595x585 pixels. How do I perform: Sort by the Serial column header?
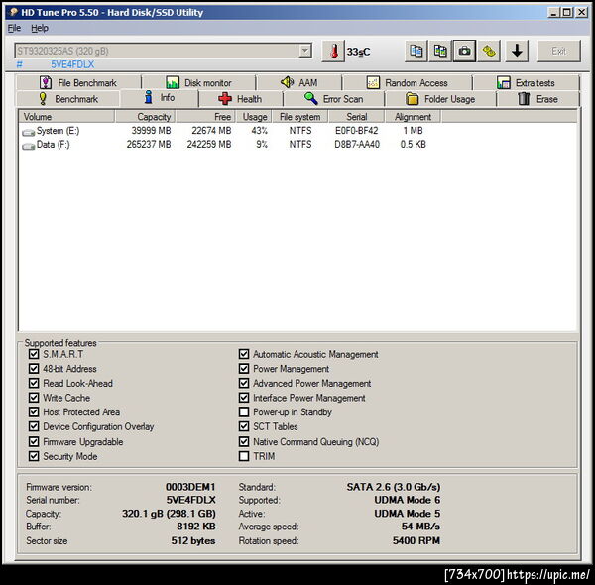click(x=357, y=117)
